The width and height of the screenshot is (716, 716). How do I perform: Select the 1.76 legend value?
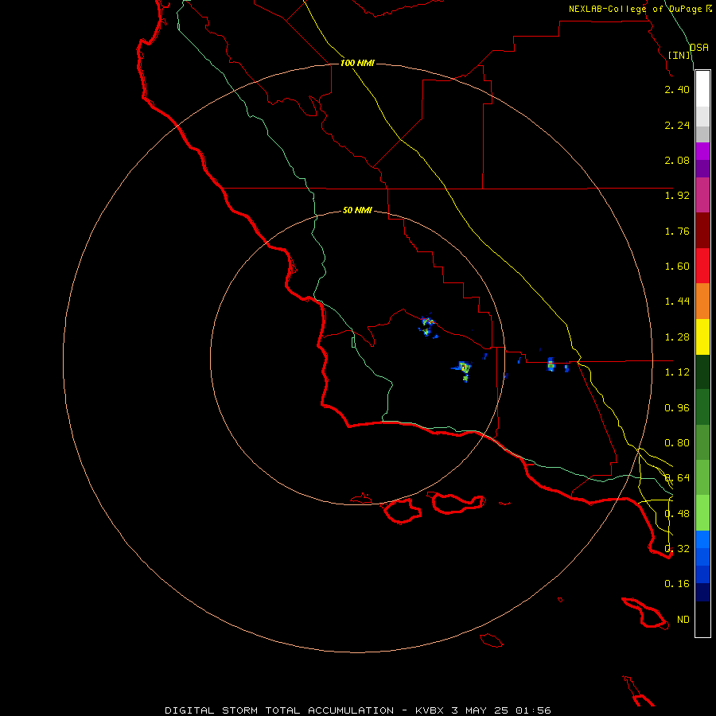677,231
